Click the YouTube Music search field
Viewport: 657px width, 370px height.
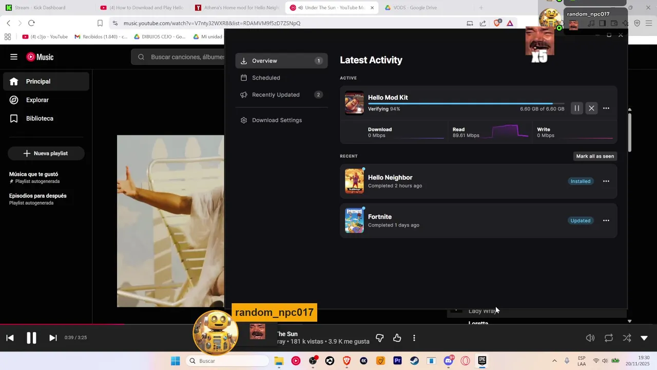click(x=178, y=57)
